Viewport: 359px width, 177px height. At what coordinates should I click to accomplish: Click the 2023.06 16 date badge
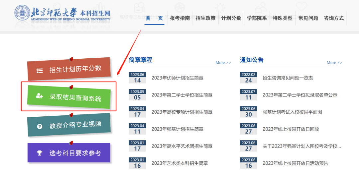coord(248,163)
